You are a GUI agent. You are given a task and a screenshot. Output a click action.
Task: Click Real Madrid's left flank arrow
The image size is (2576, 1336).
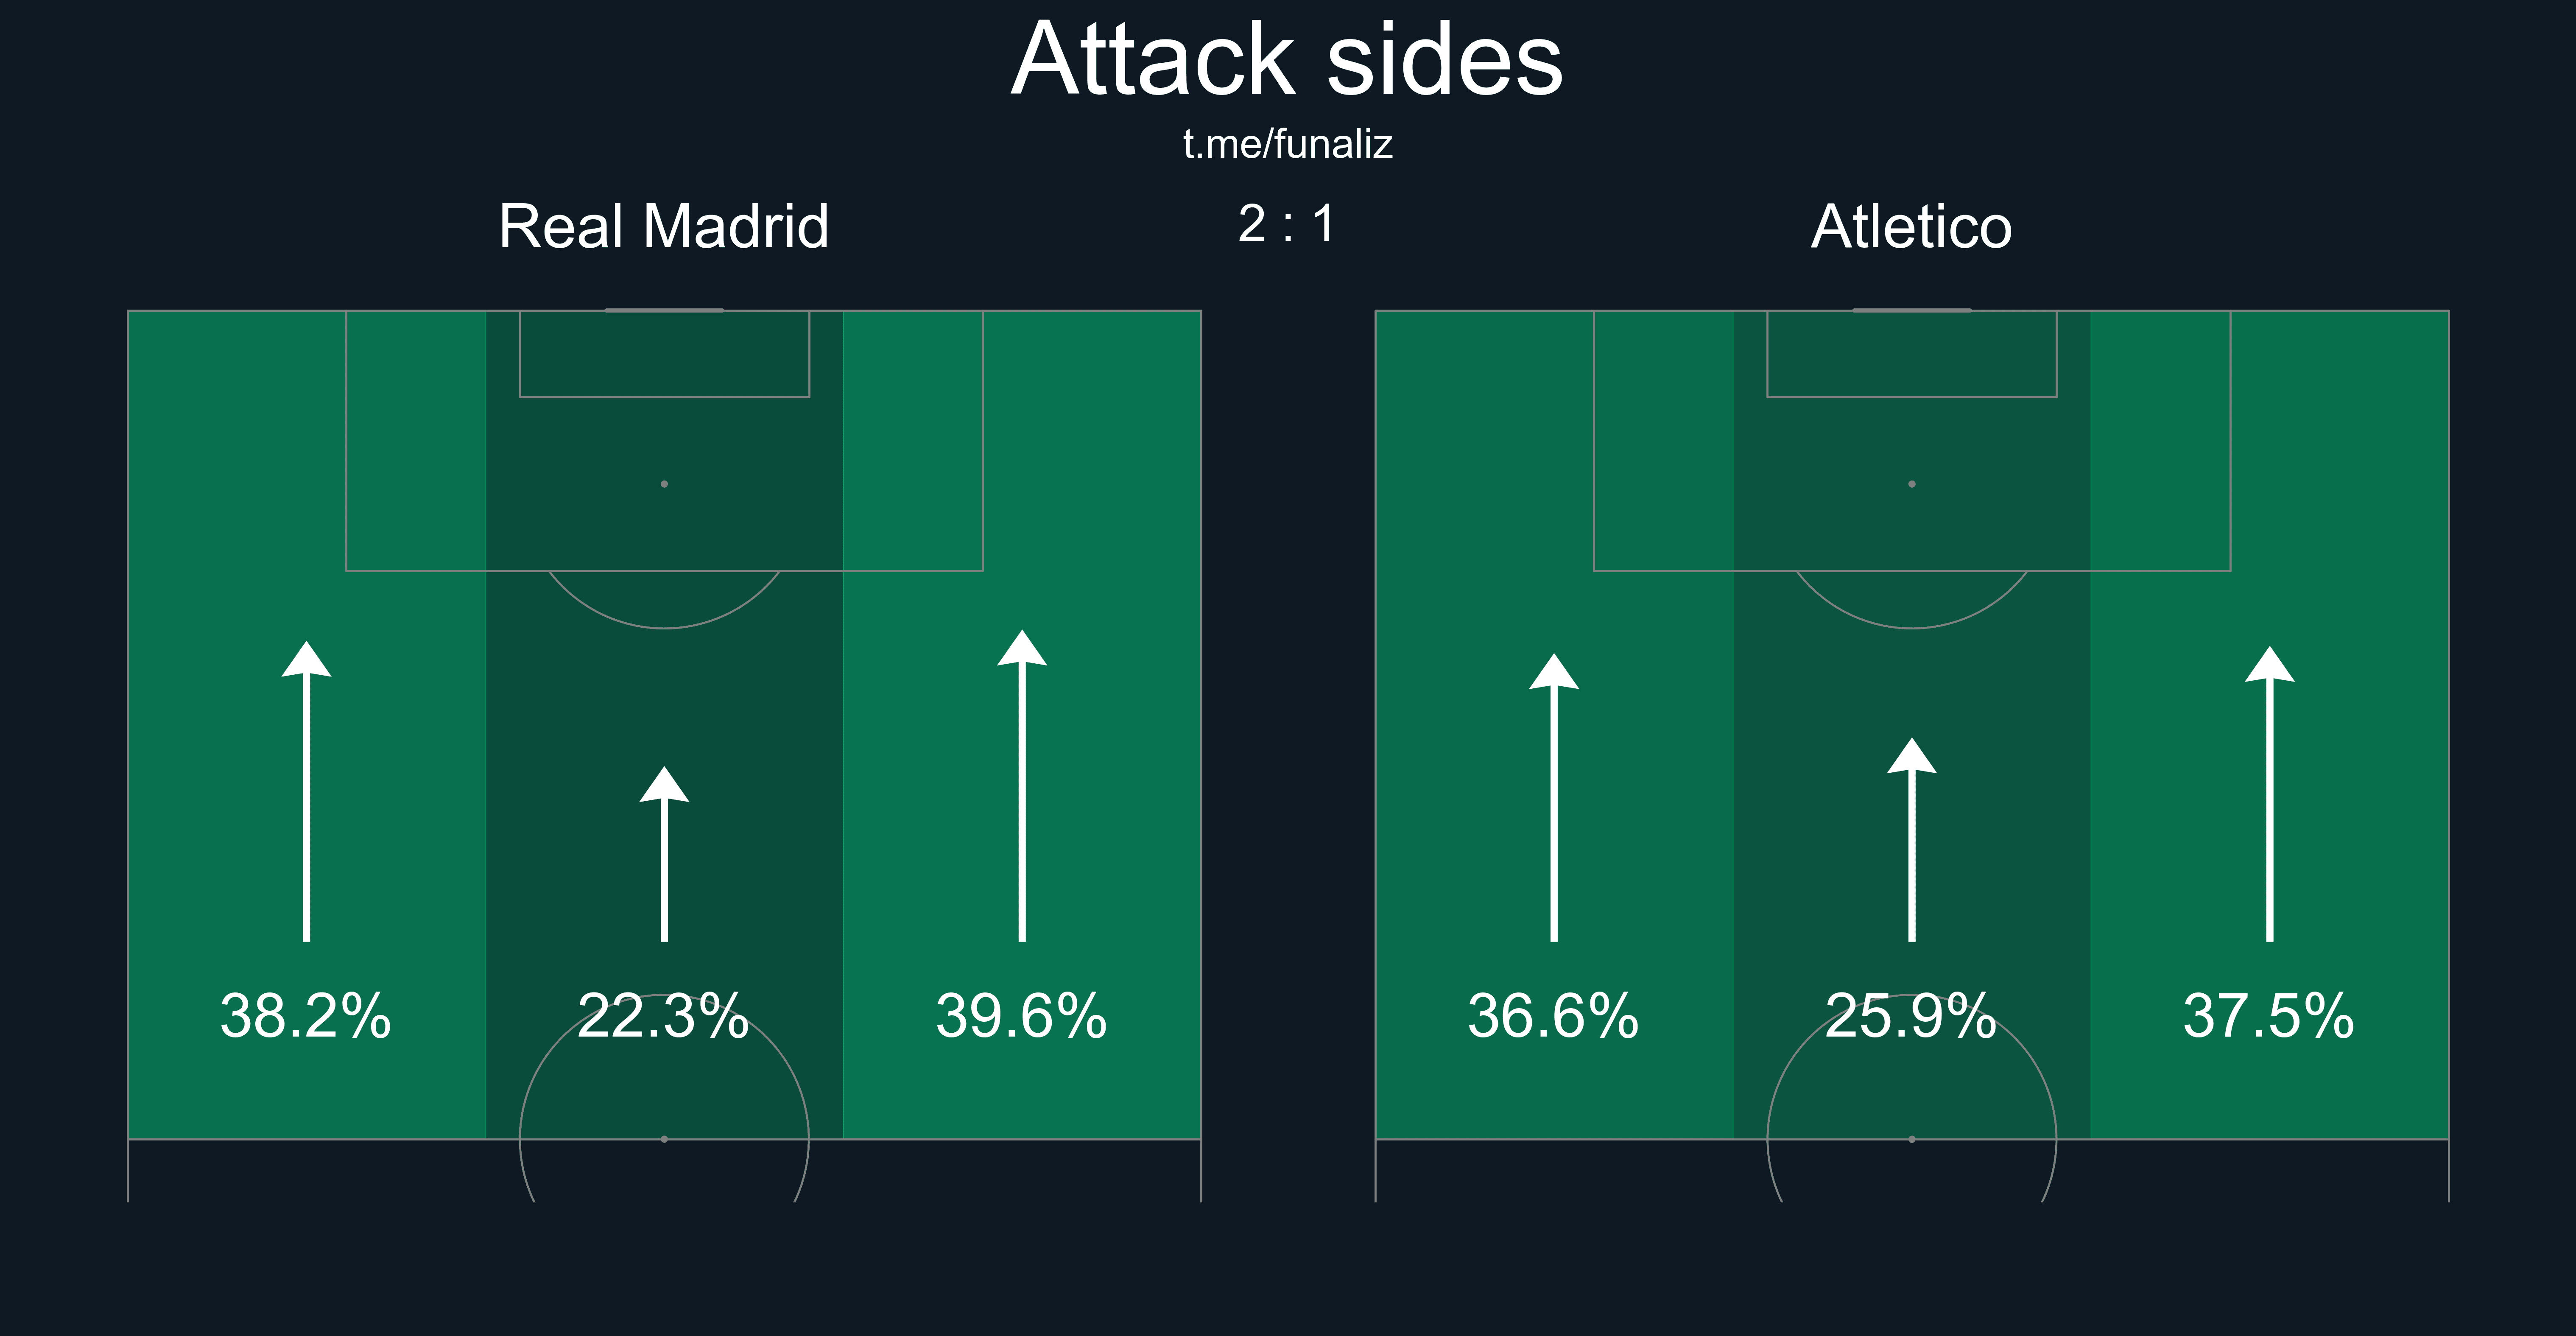coord(306,791)
